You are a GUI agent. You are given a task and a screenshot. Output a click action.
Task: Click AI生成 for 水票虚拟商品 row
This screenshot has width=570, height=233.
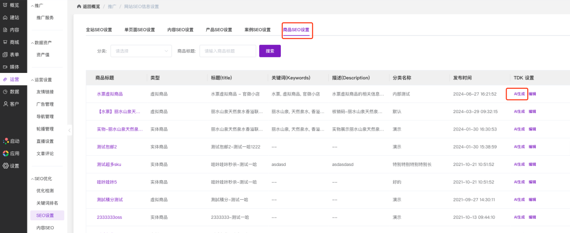tap(519, 94)
